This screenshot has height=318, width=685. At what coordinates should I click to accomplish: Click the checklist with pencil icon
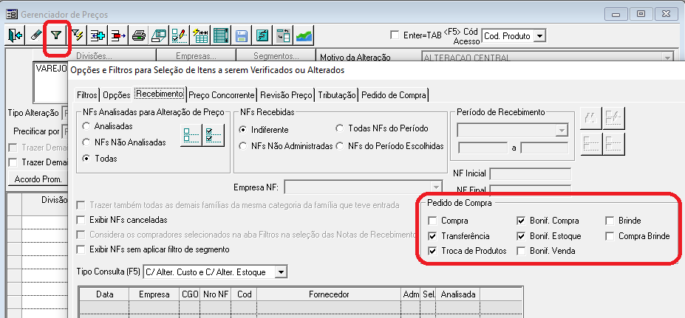[x=180, y=35]
